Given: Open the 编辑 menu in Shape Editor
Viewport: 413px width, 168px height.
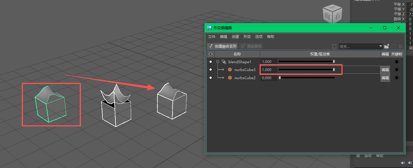Looking at the screenshot, I should tap(224, 37).
